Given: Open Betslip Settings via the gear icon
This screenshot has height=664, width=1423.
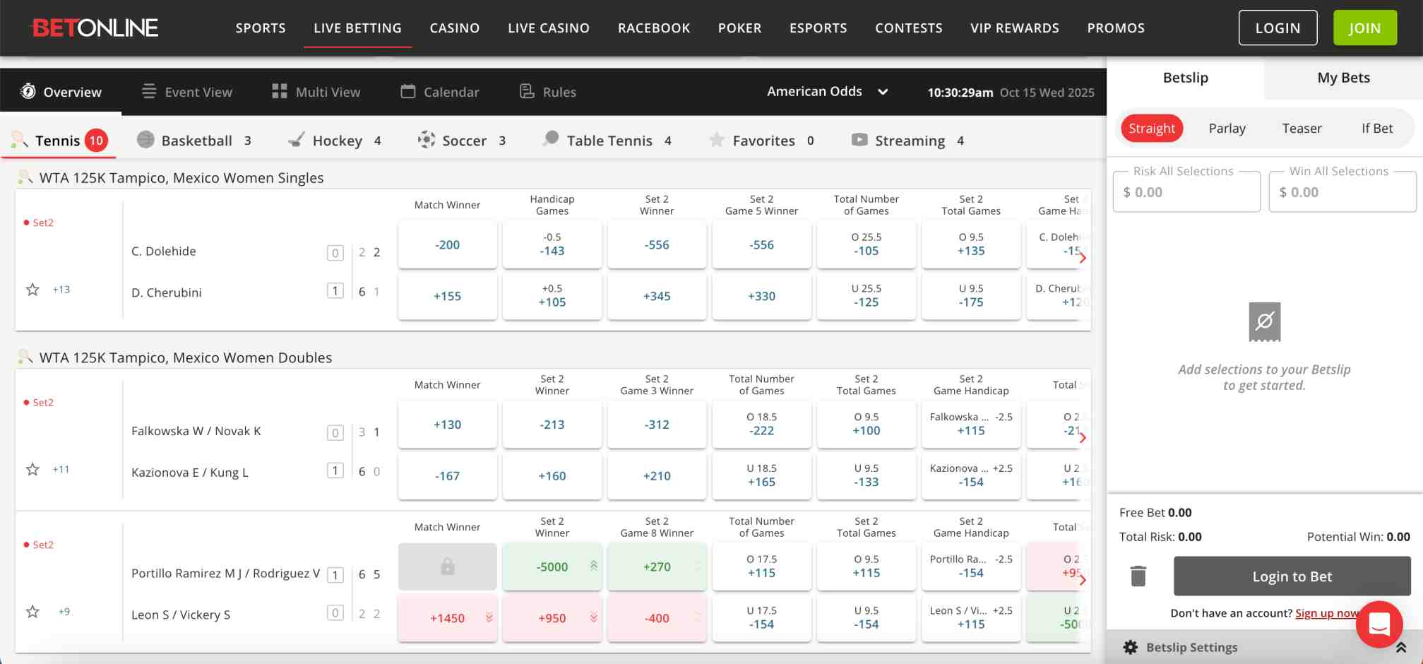Looking at the screenshot, I should (1131, 647).
